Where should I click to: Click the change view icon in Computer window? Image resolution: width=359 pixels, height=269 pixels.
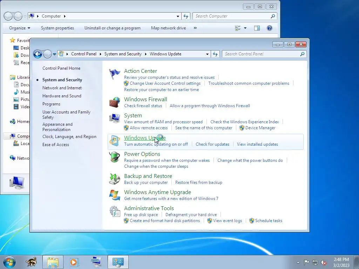(238, 28)
